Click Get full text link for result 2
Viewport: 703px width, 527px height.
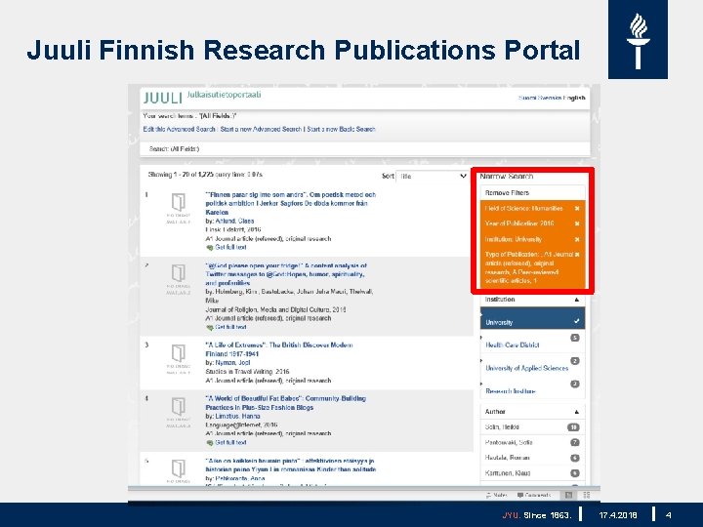pos(230,327)
